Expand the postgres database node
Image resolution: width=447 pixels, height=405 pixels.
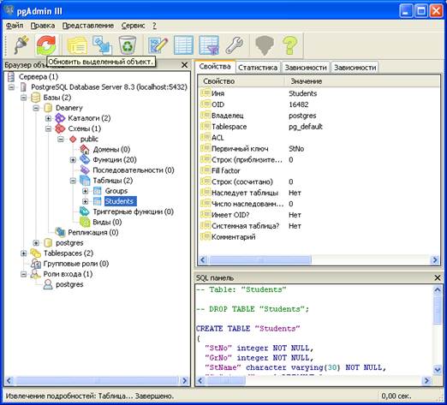[x=36, y=243]
